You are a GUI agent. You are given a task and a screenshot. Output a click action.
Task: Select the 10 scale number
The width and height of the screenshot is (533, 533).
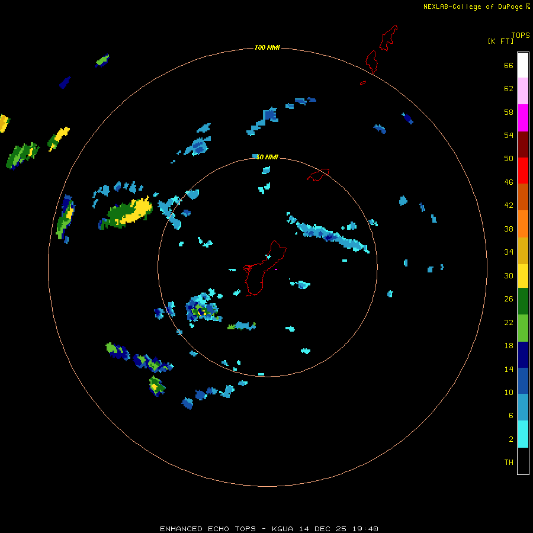click(x=509, y=392)
